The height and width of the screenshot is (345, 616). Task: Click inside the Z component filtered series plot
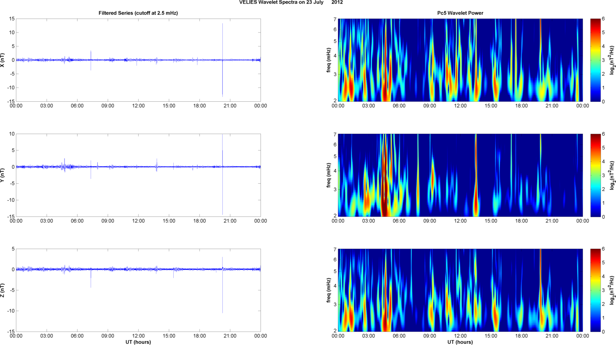click(138, 290)
